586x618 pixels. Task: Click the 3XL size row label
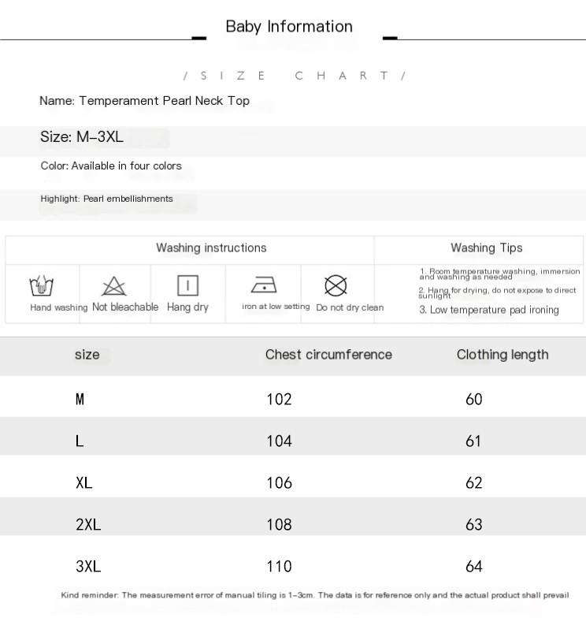pos(88,566)
